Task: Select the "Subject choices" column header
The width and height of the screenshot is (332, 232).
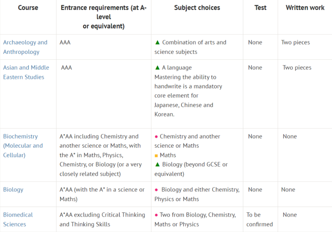Action: click(x=197, y=8)
